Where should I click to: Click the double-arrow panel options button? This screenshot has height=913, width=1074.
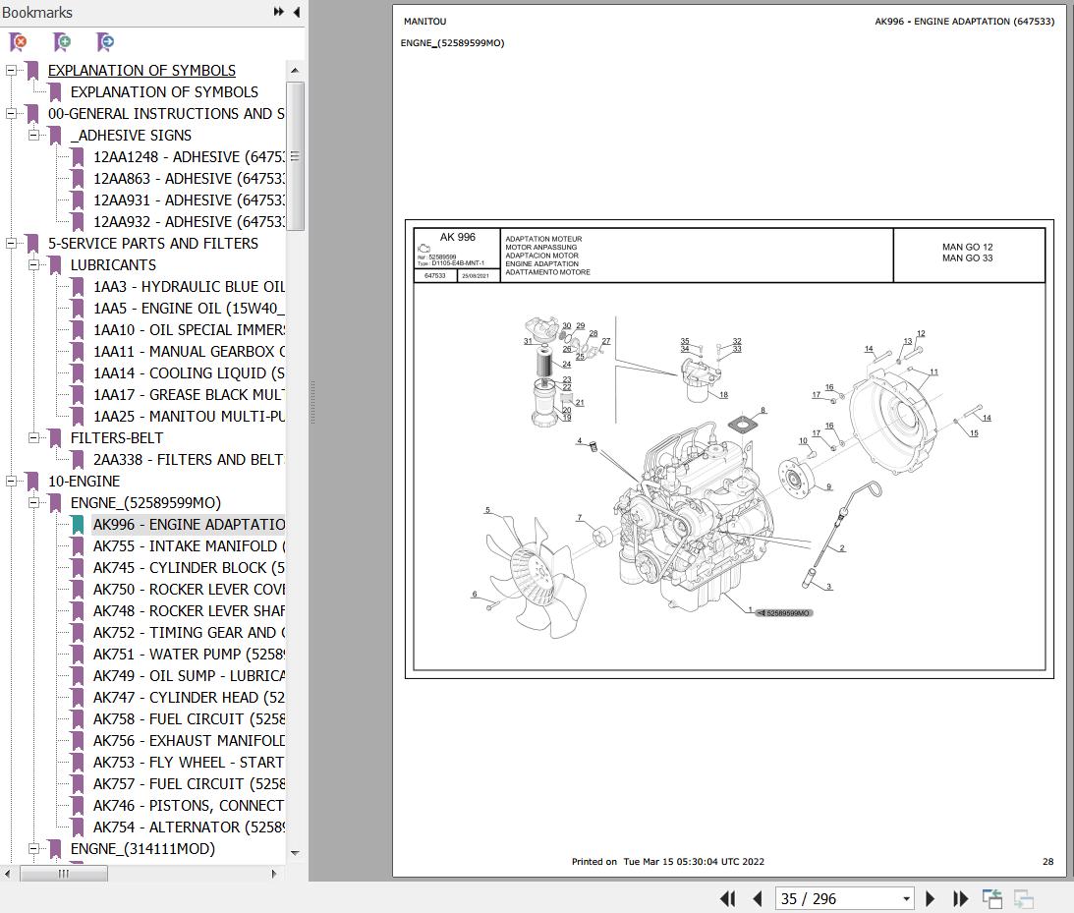pyautogui.click(x=279, y=12)
